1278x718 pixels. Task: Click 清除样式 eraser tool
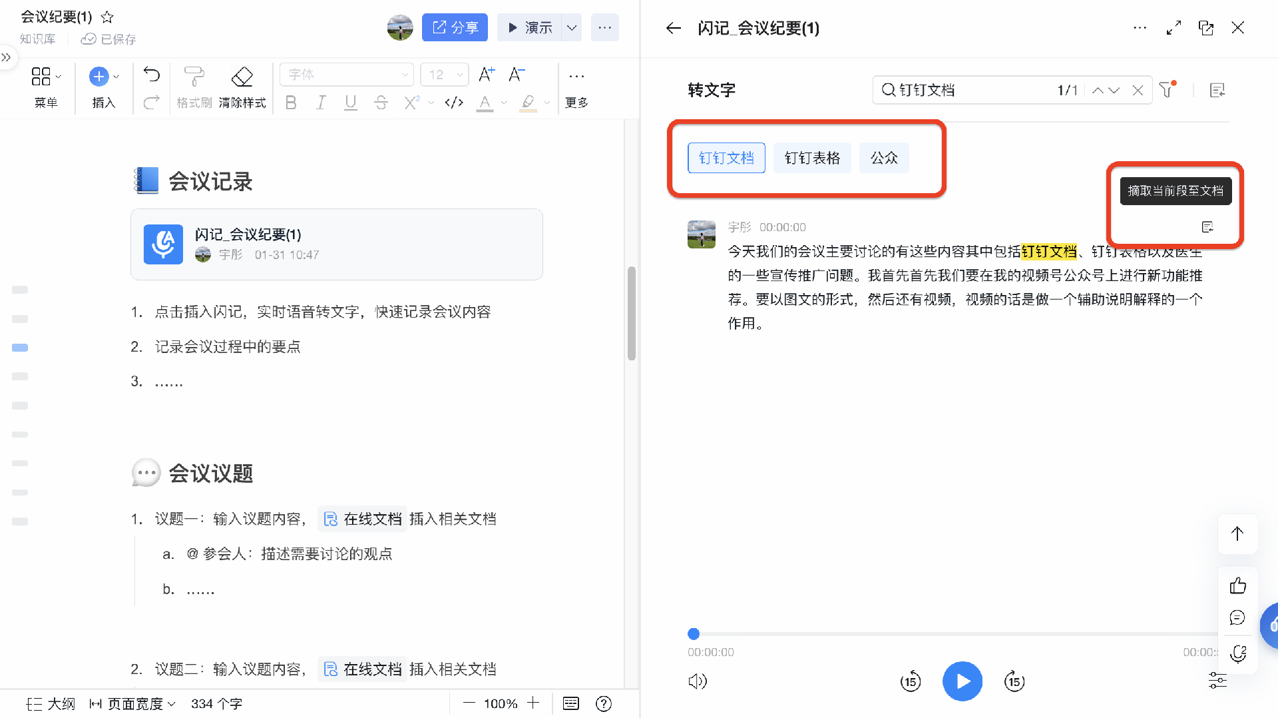242,87
